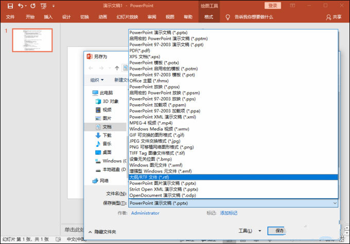This screenshot has height=244, width=350.
Task: Click the forward arrow in Save As dialog
Action: point(101,68)
